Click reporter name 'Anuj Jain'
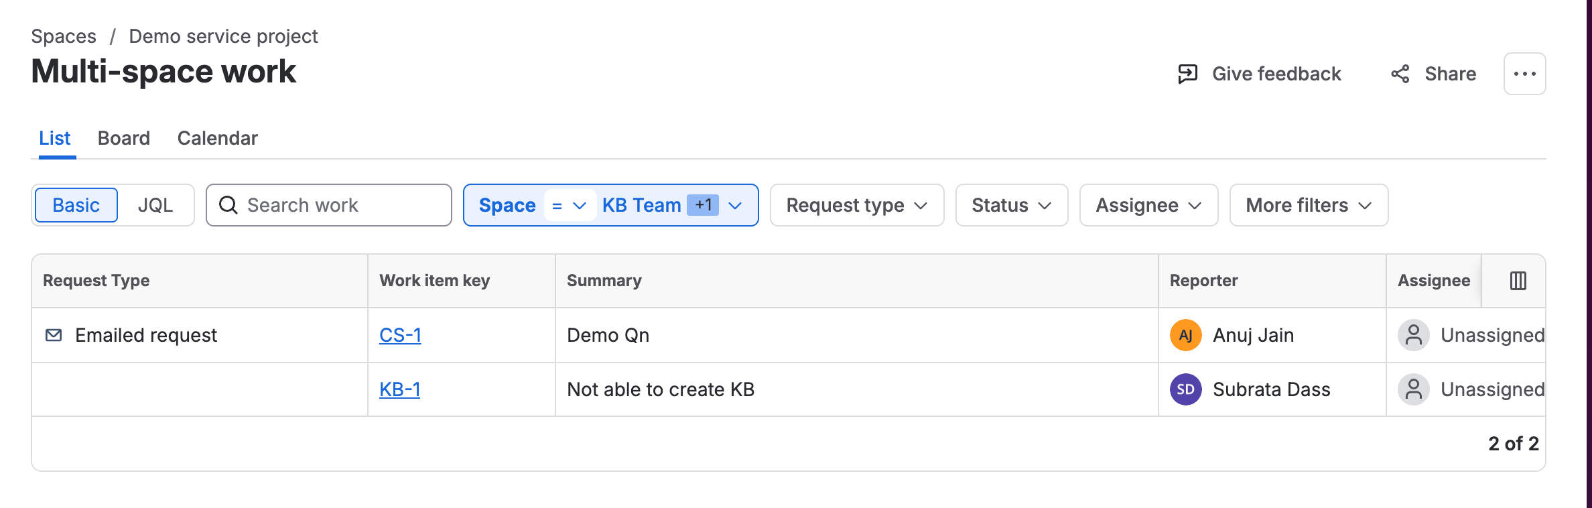This screenshot has height=508, width=1592. click(x=1254, y=335)
